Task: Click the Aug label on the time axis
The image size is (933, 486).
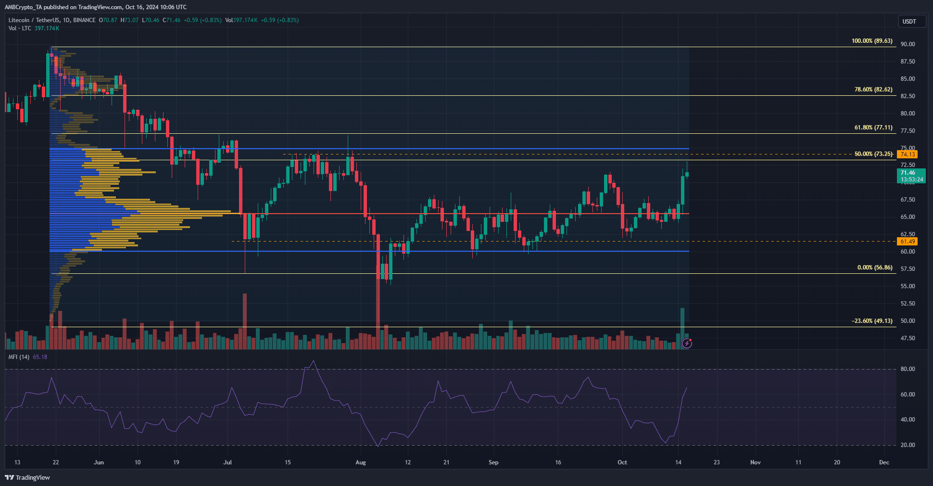Action: [x=361, y=462]
